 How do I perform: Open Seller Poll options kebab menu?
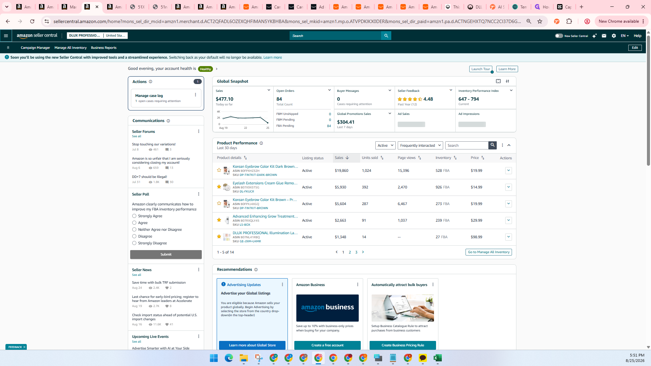click(199, 194)
